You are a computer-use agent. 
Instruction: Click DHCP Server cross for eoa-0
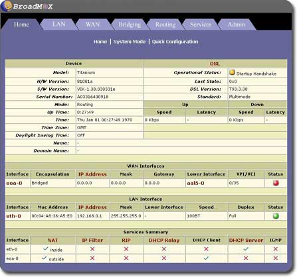coord(246,258)
